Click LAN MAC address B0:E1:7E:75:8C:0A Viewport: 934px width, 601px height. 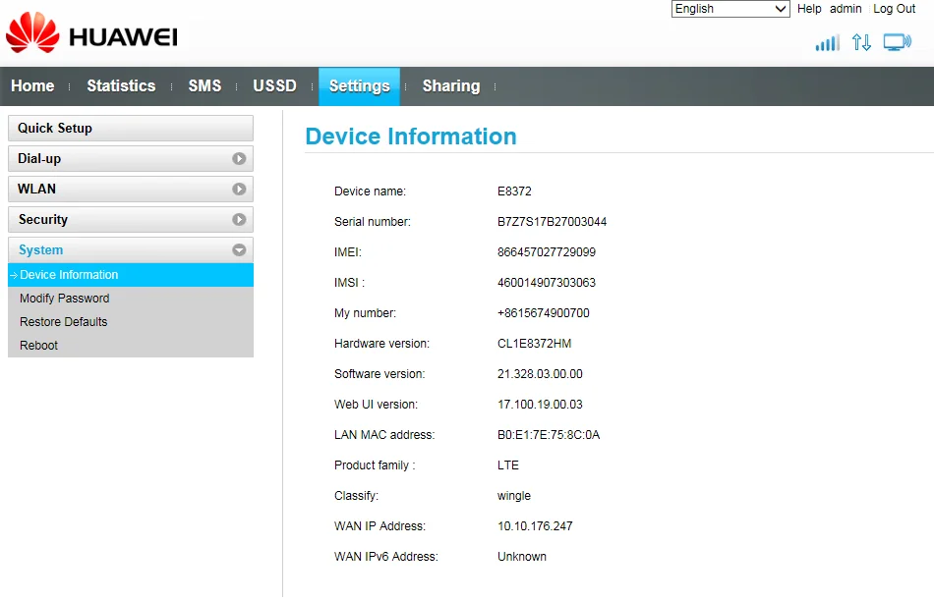click(x=549, y=435)
